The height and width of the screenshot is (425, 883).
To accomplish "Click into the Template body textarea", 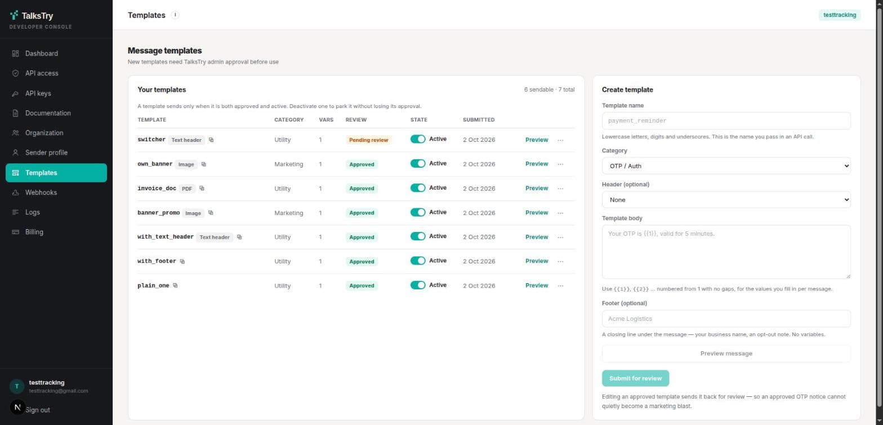I will tap(726, 252).
